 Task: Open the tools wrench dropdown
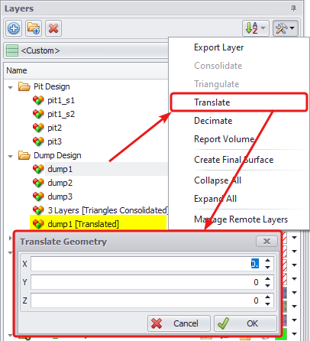click(286, 28)
